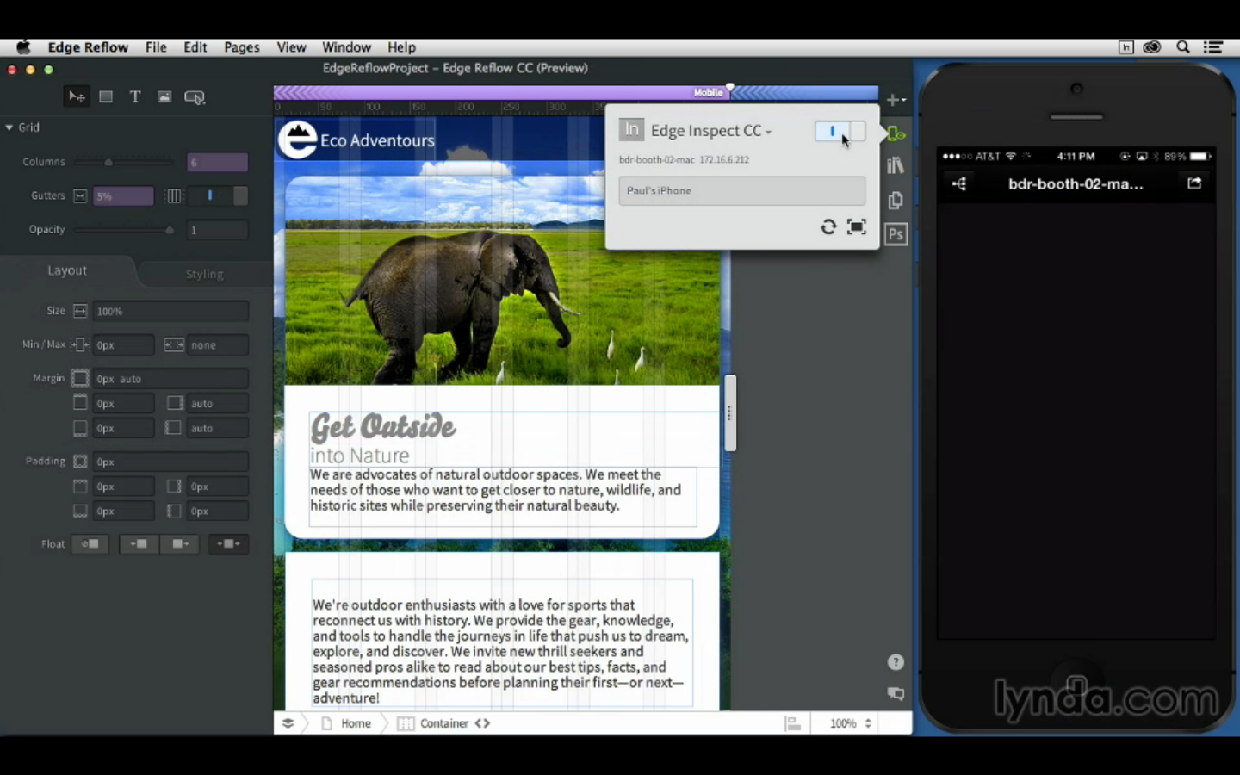Click the Home breadcrumb
This screenshot has height=775, width=1240.
(355, 723)
